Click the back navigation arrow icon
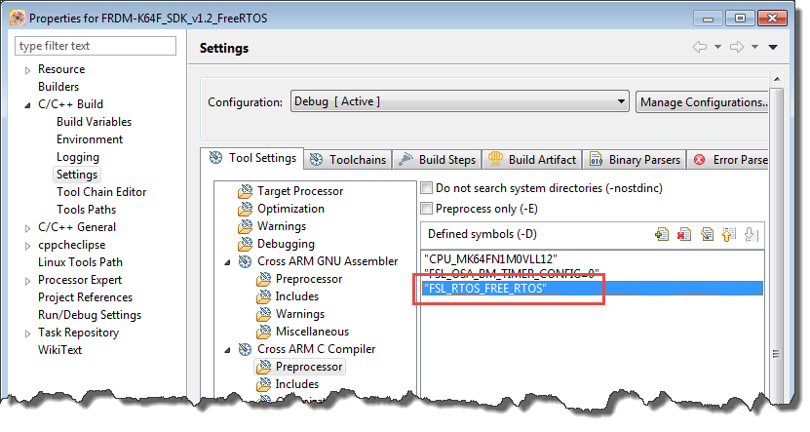 pos(699,48)
